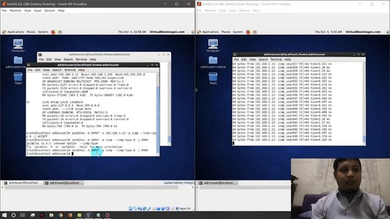
Task: Open Edit menu in front left terminal
Action: point(38,70)
